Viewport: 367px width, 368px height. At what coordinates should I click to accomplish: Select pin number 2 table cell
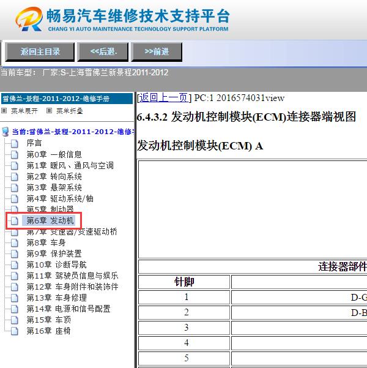(x=184, y=313)
